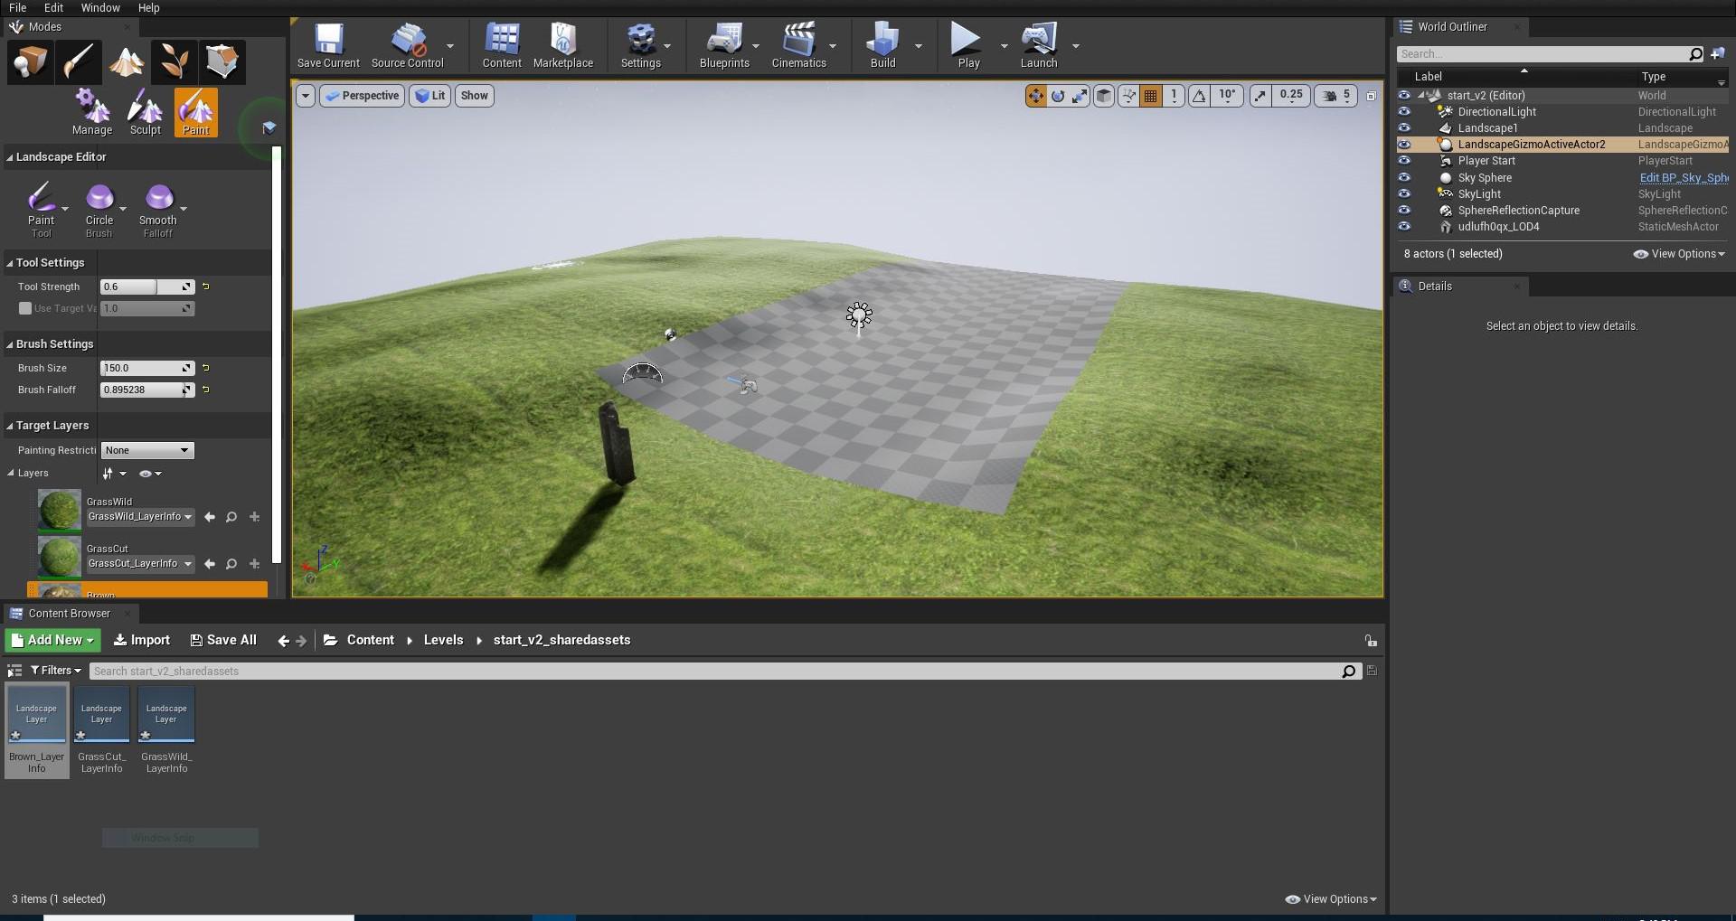This screenshot has height=921, width=1736.
Task: Open the Window menu
Action: point(99,8)
